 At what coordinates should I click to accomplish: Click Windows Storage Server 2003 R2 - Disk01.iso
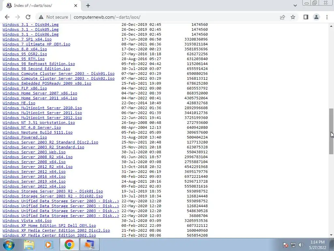[x=53, y=191]
